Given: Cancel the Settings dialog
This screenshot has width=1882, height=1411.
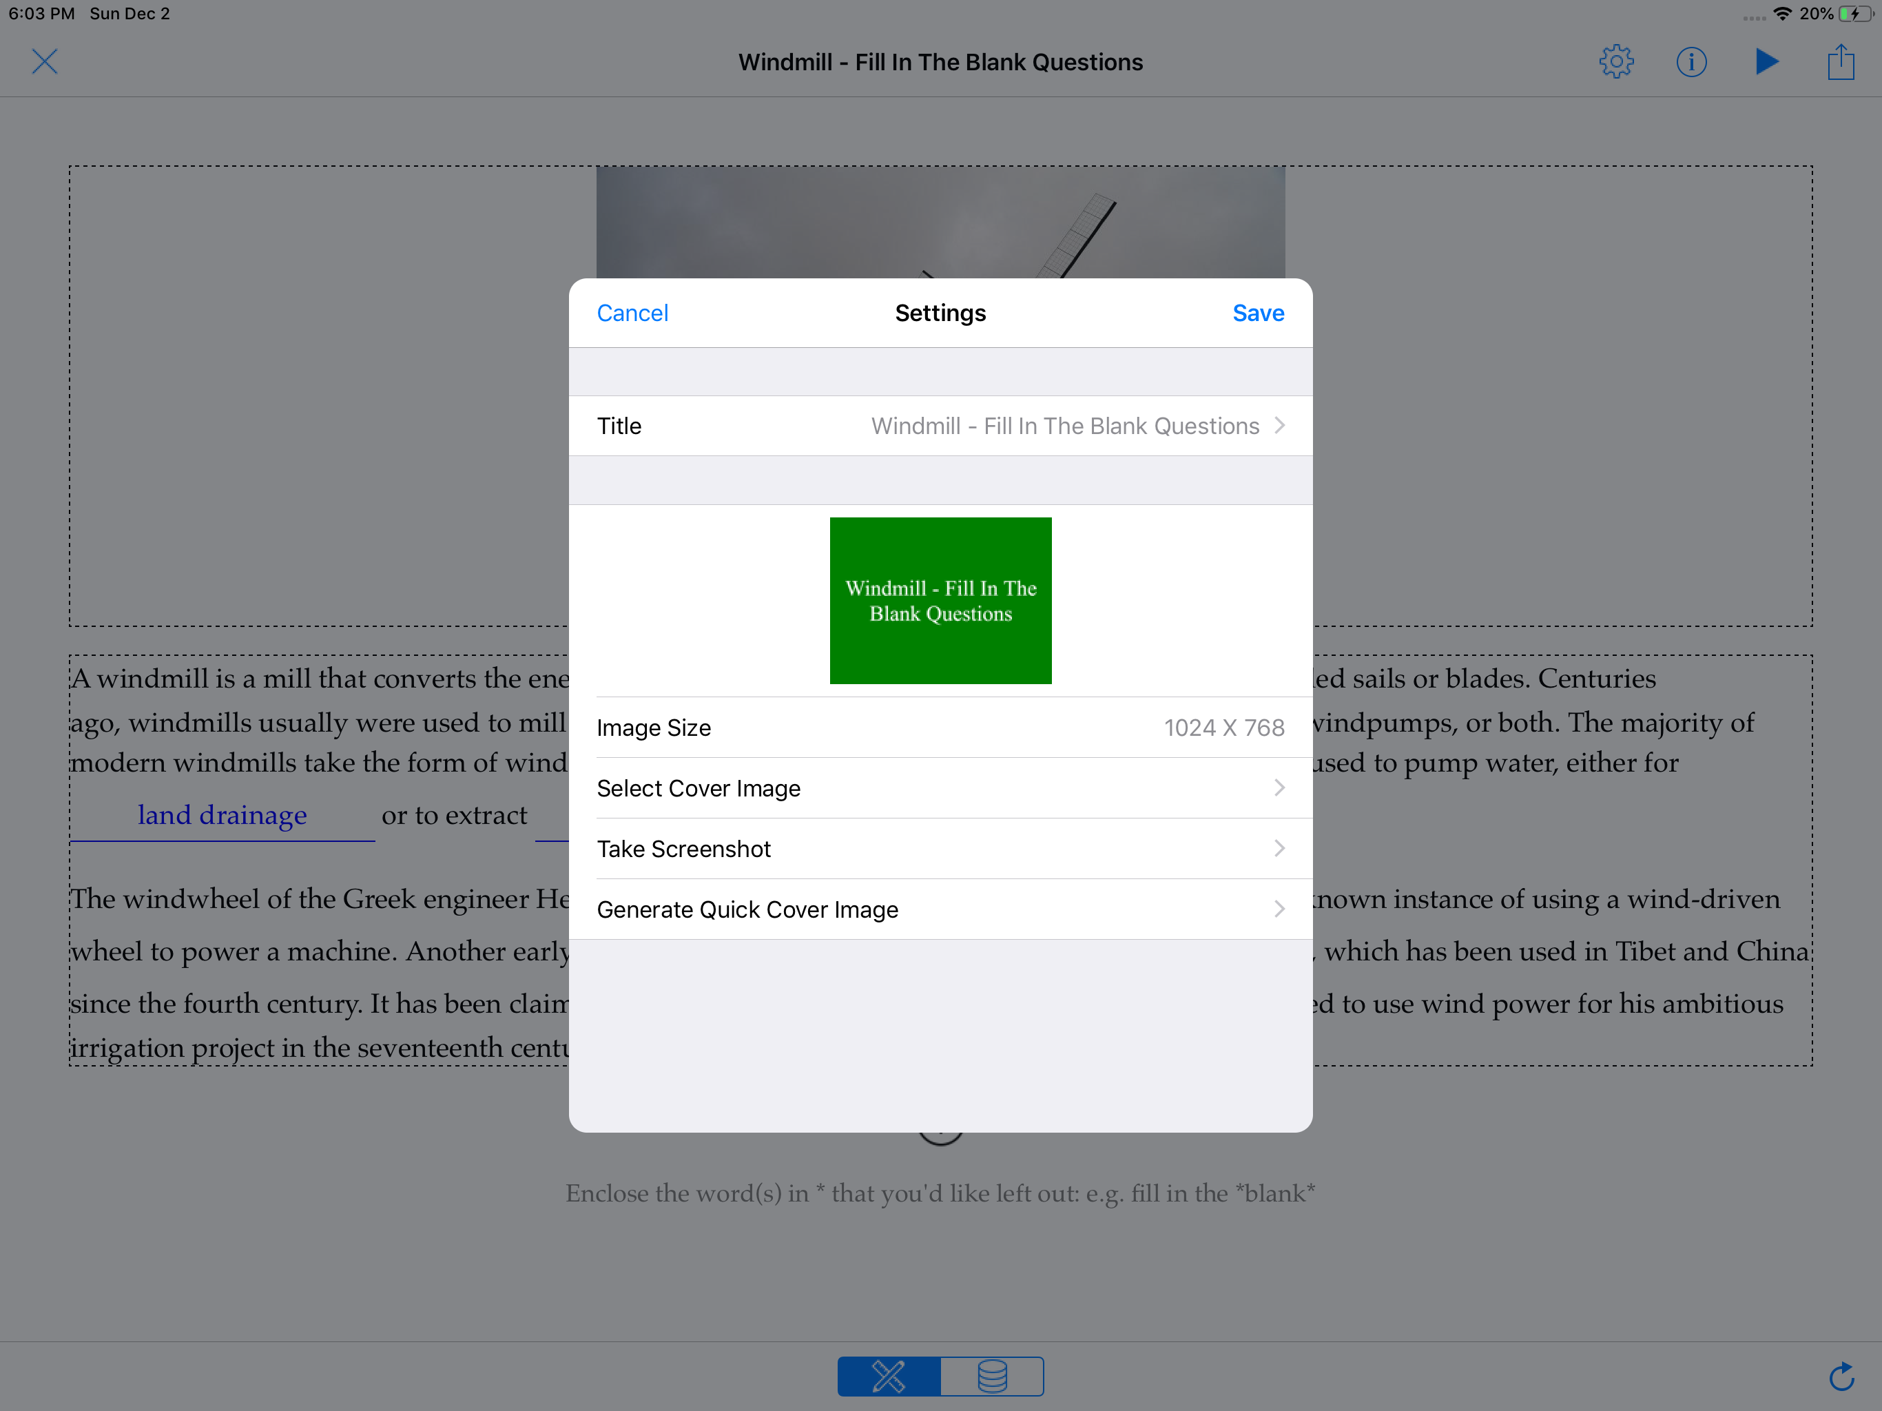Looking at the screenshot, I should (x=632, y=313).
